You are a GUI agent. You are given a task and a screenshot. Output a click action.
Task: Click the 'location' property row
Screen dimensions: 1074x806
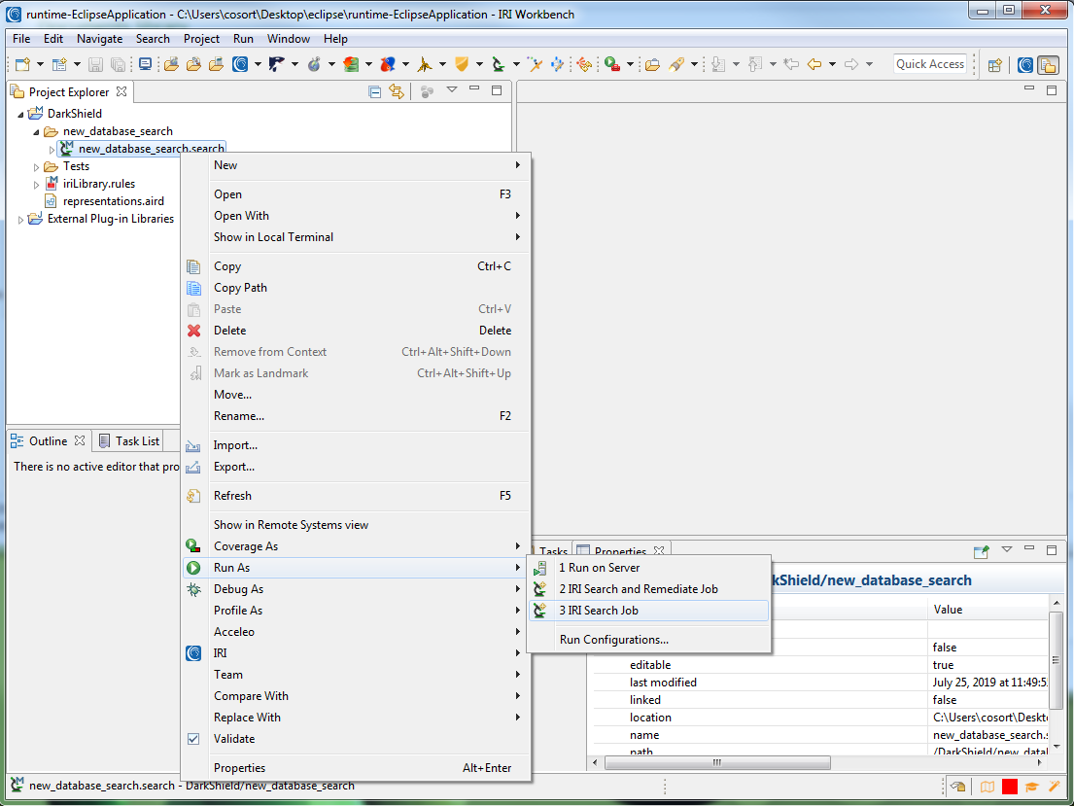tap(820, 718)
